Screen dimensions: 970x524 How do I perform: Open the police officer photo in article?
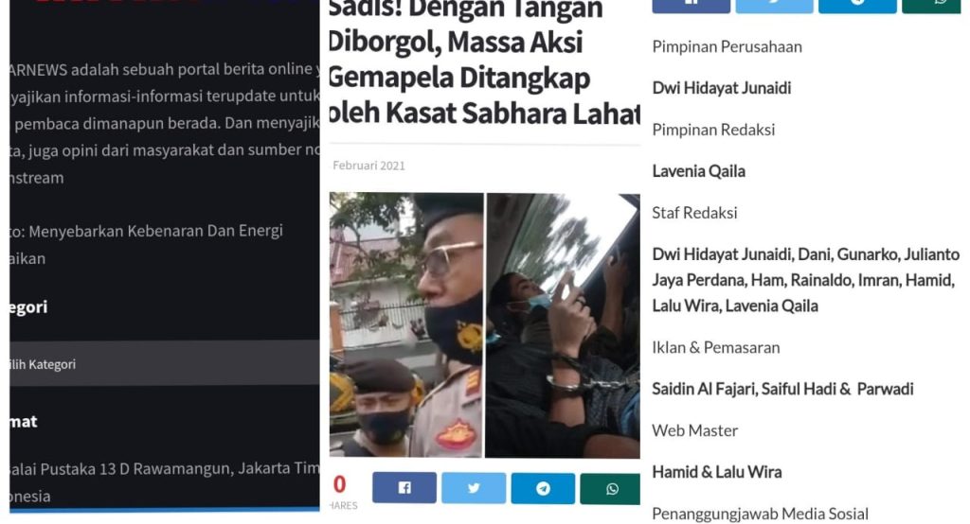(x=405, y=325)
